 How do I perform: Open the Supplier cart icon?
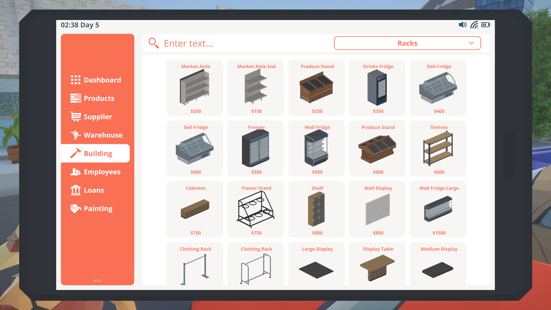tap(75, 117)
